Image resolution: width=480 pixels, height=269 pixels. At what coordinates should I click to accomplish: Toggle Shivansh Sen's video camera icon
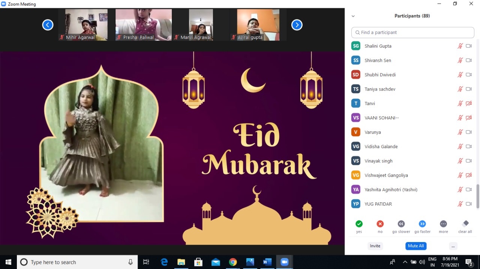(x=469, y=60)
